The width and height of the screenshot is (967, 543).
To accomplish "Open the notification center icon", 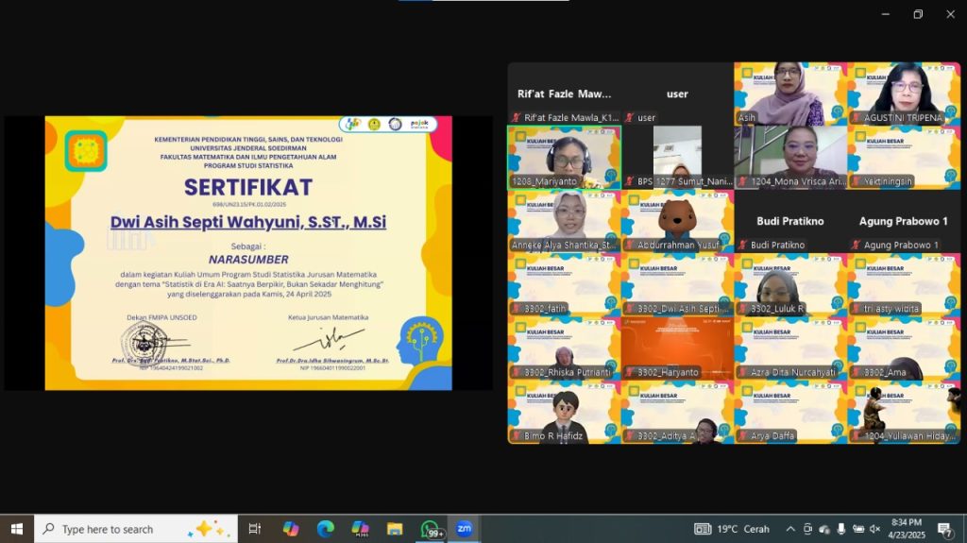I will (944, 529).
